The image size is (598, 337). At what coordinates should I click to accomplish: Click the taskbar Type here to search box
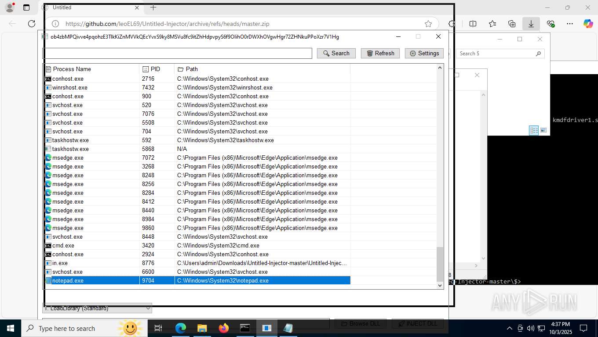click(x=85, y=328)
